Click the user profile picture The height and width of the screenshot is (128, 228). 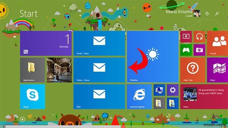197,13
